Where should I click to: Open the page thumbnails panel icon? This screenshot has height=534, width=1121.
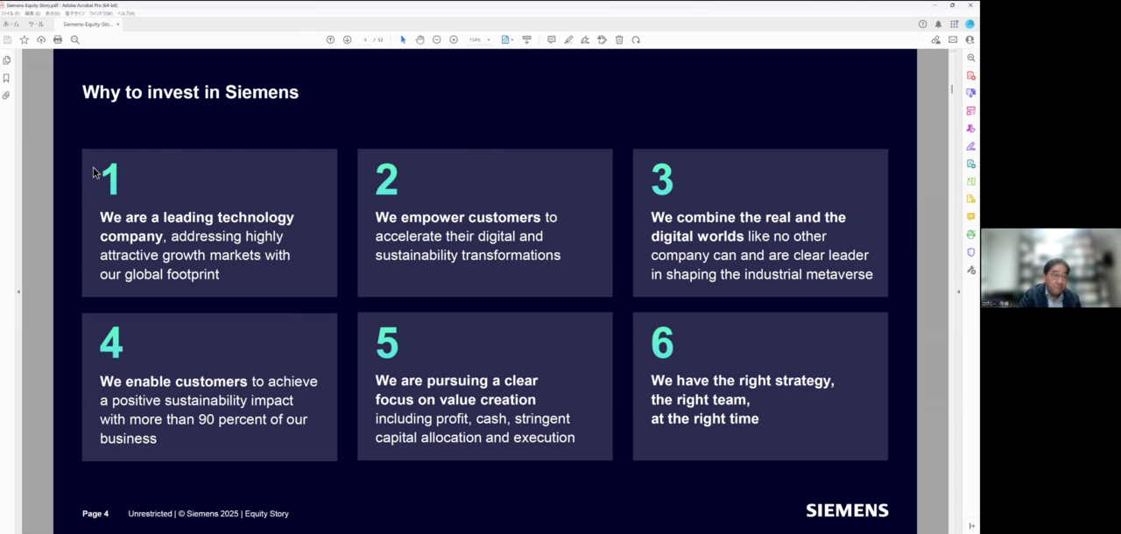[x=6, y=60]
